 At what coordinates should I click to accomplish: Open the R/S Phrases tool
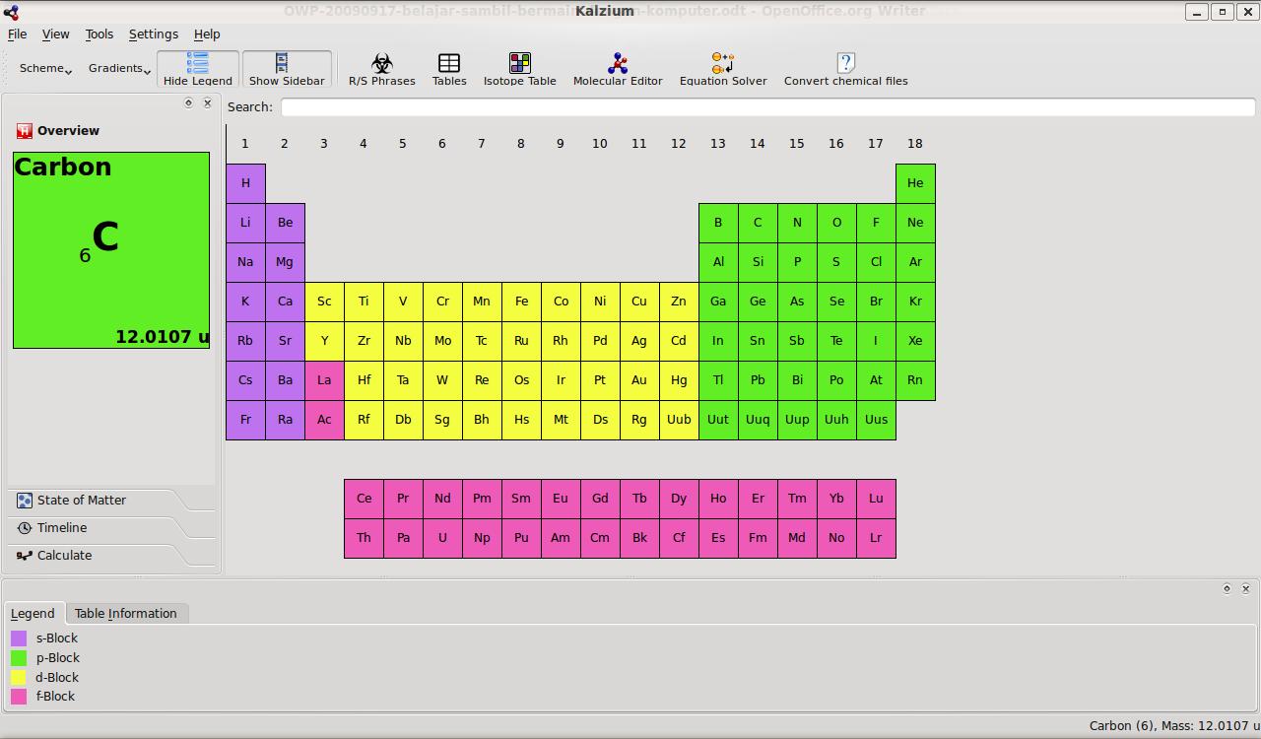click(x=381, y=69)
